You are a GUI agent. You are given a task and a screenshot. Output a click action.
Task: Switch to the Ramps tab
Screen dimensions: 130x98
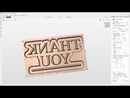point(114,56)
